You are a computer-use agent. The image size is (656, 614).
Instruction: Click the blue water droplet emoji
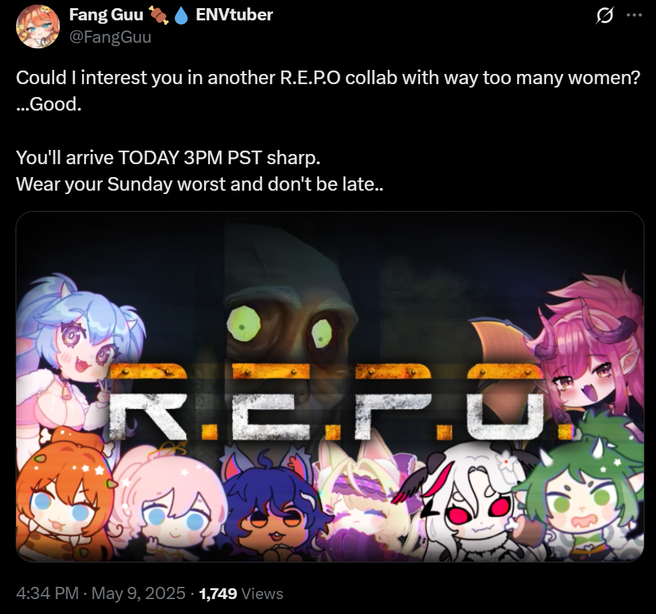(181, 16)
